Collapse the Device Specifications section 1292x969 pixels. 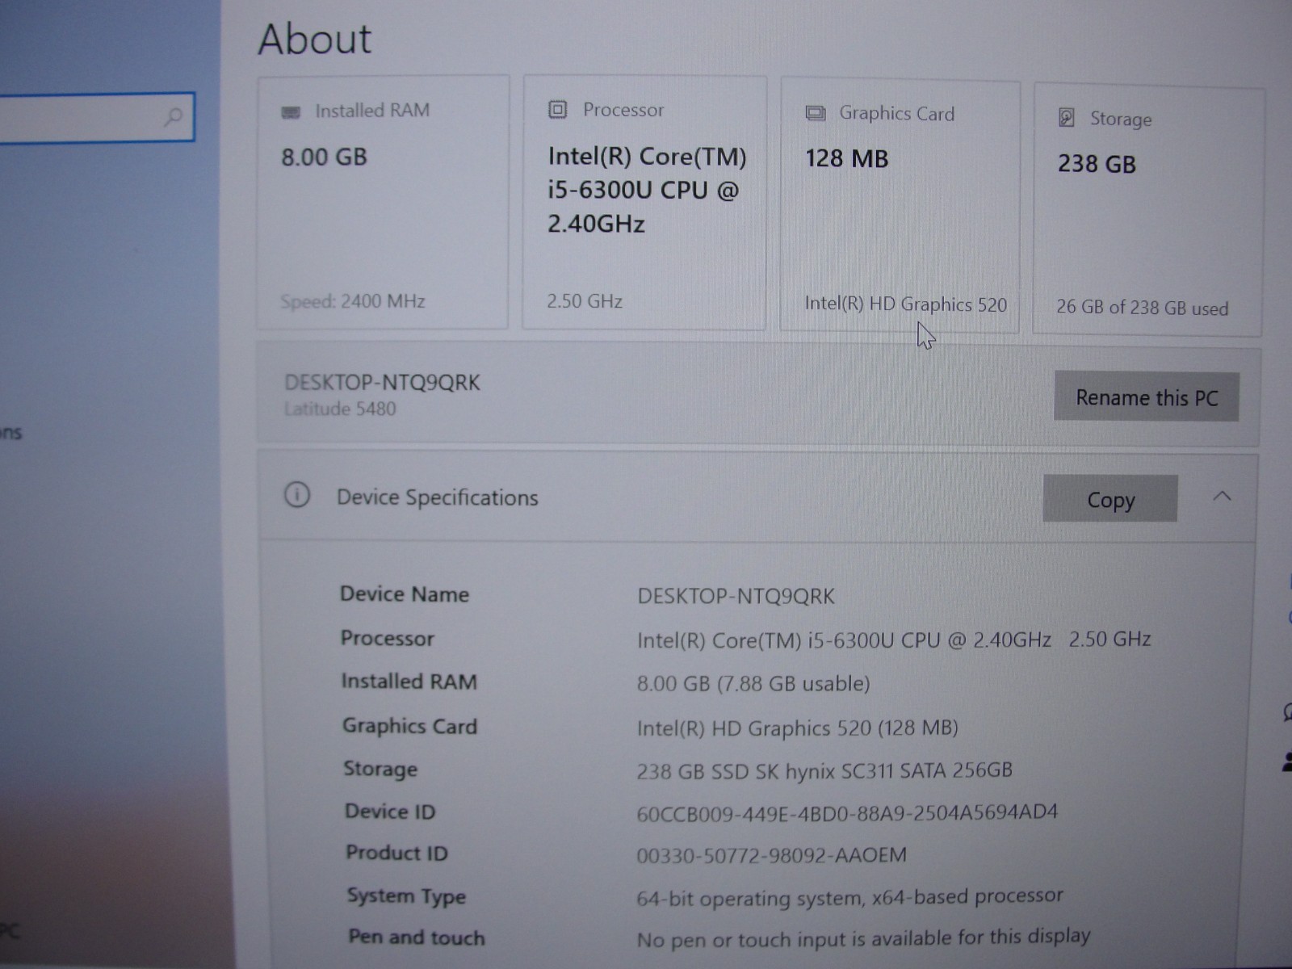coord(1222,496)
